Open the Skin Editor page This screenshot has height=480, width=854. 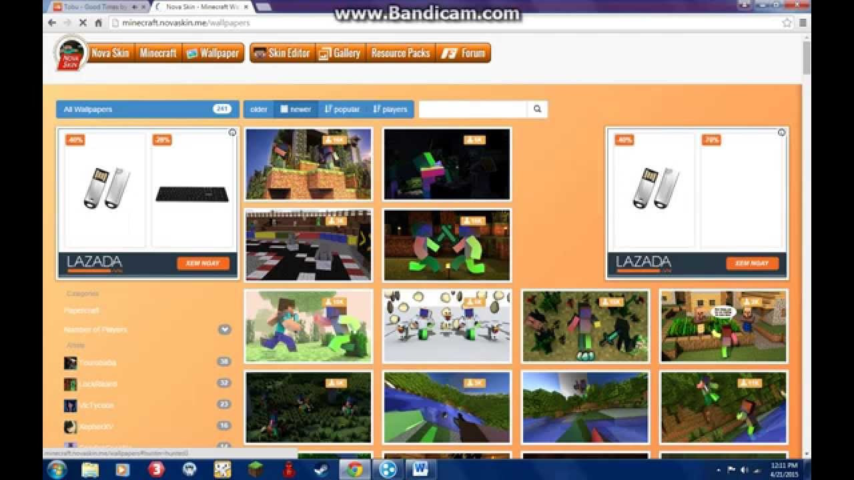pyautogui.click(x=282, y=53)
